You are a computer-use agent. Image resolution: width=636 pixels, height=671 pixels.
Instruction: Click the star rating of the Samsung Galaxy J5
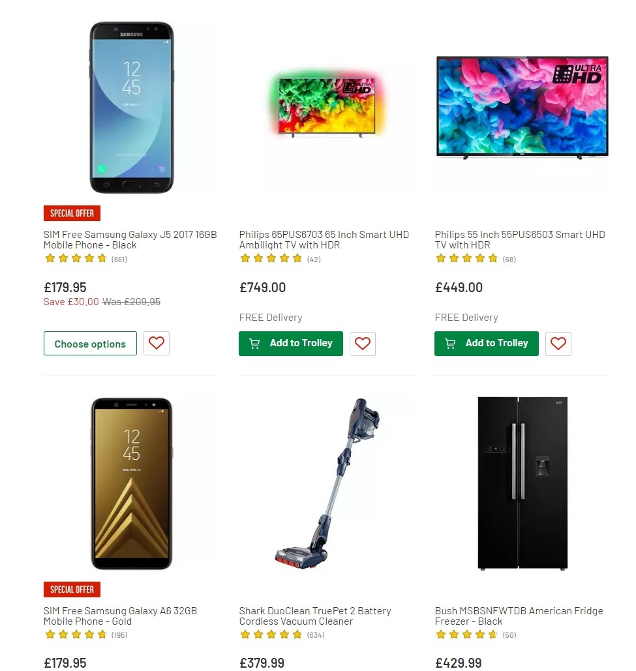pos(76,258)
